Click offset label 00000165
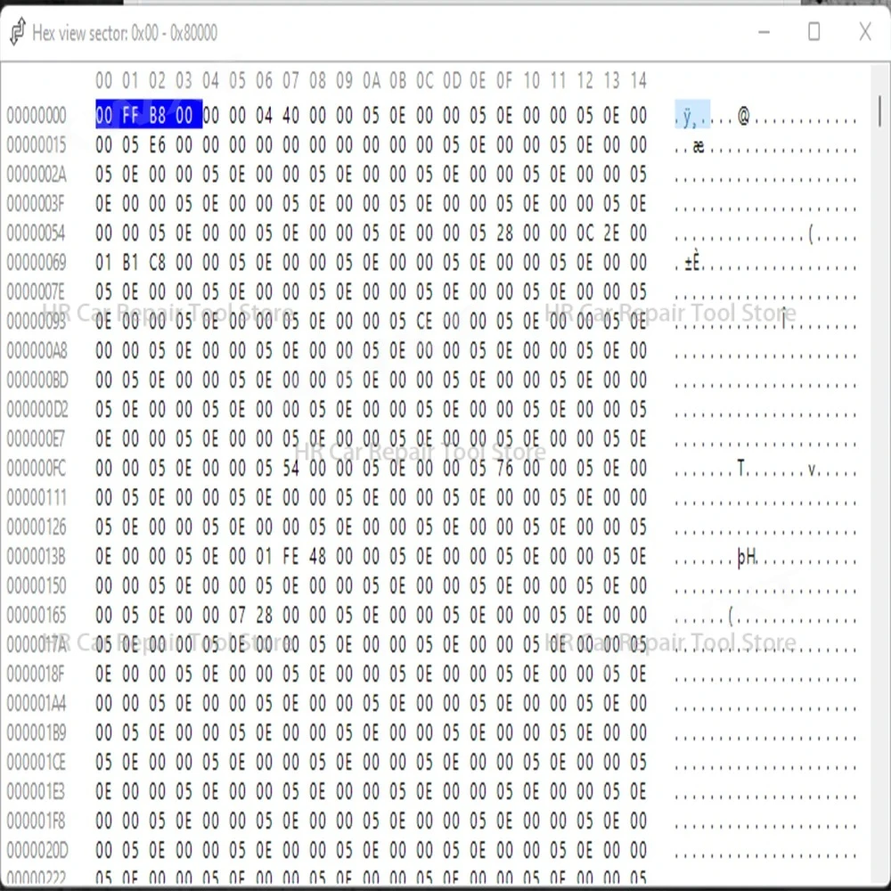Image resolution: width=891 pixels, height=891 pixels. click(37, 616)
